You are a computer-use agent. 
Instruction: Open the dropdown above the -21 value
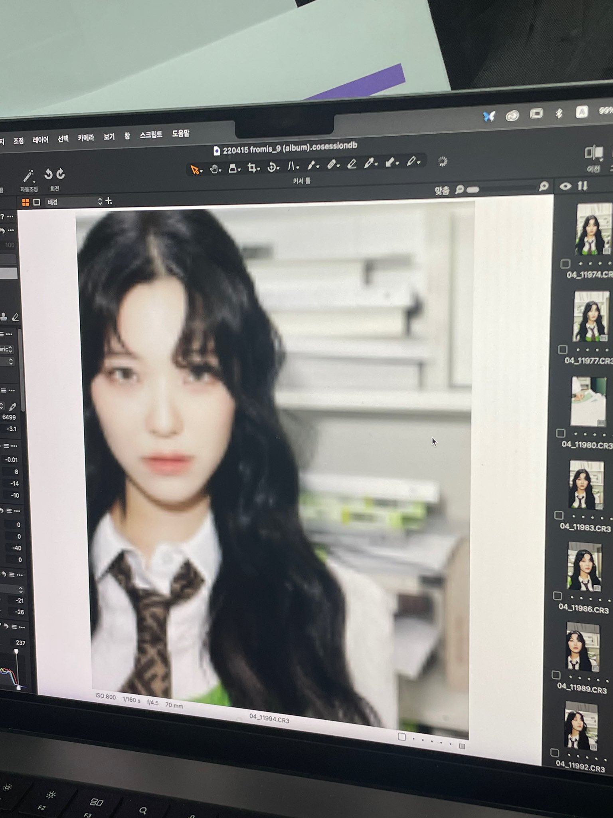12,590
